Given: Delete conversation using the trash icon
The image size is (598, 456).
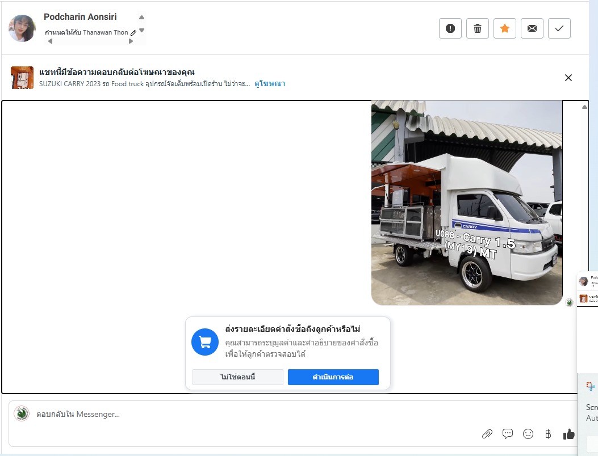Looking at the screenshot, I should coord(478,28).
